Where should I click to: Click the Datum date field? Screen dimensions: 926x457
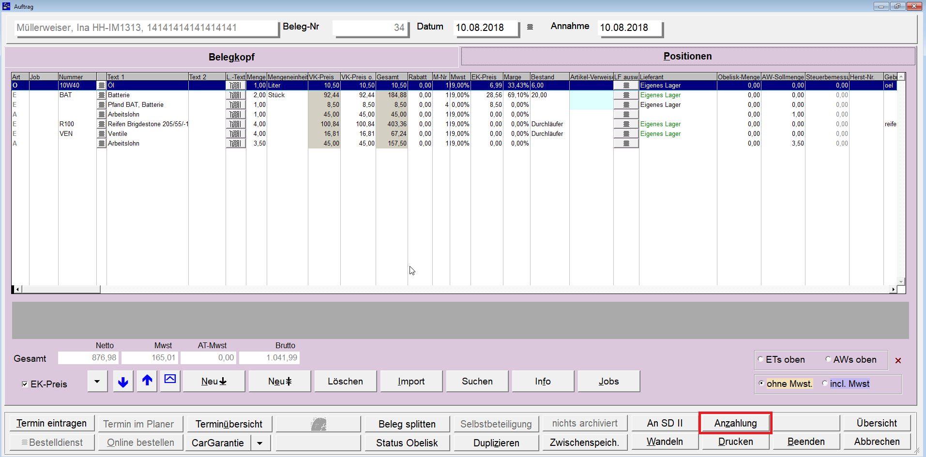coord(486,28)
